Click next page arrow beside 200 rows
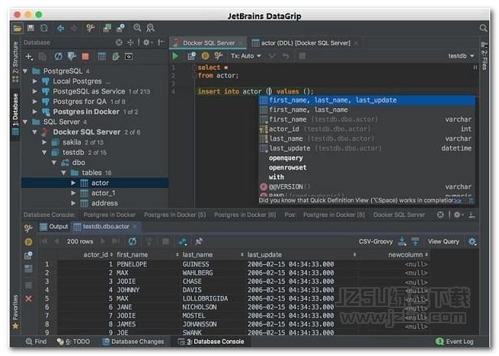The height and width of the screenshot is (356, 499). click(103, 242)
